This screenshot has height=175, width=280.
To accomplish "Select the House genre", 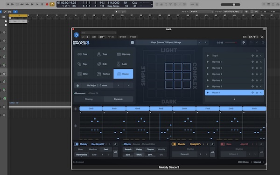I will (x=123, y=74).
